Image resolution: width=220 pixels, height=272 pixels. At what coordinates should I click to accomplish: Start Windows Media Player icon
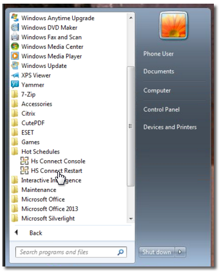pyautogui.click(x=15, y=56)
